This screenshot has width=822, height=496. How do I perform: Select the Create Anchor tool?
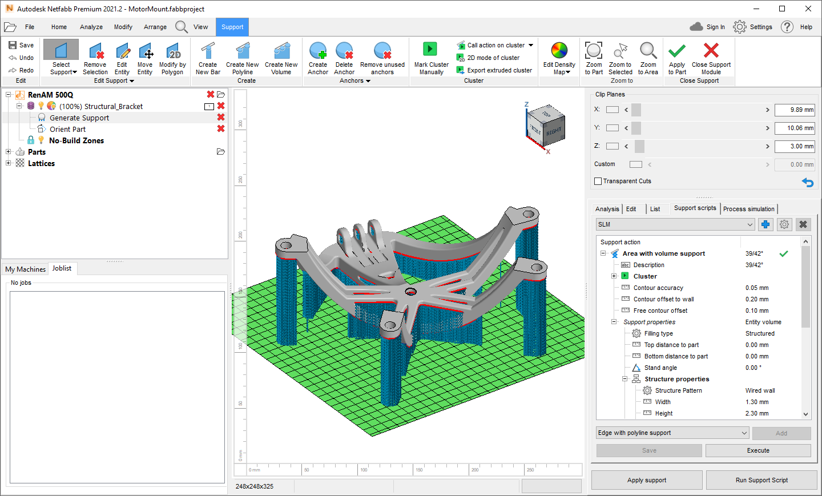point(318,58)
